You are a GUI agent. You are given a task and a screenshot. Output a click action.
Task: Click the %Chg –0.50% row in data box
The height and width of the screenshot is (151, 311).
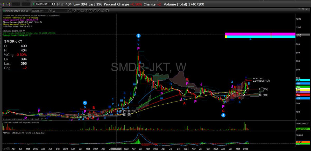pyautogui.click(x=15, y=55)
